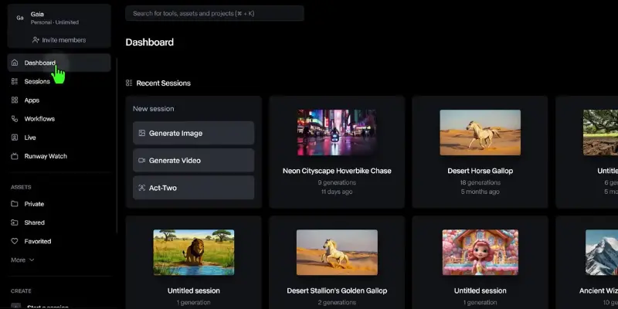Open Private assets
This screenshot has width=618, height=309.
(x=59, y=204)
